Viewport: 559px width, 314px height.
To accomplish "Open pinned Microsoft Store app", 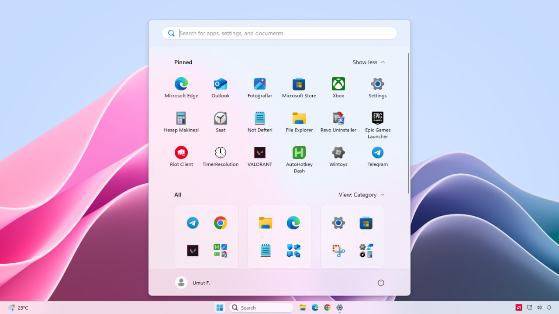I will (299, 88).
